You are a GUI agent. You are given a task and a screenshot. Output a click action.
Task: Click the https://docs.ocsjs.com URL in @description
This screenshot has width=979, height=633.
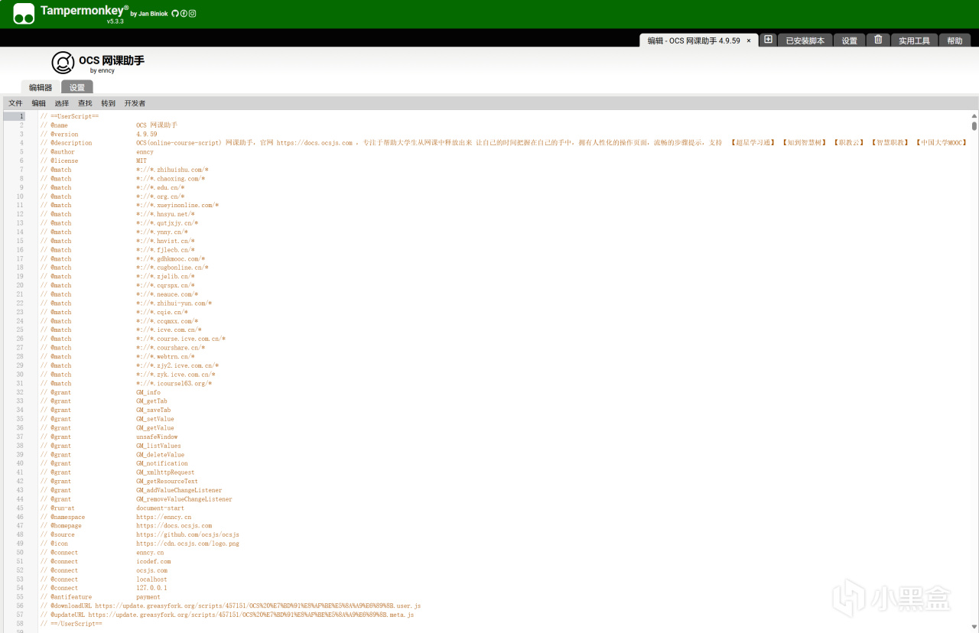pyautogui.click(x=314, y=143)
